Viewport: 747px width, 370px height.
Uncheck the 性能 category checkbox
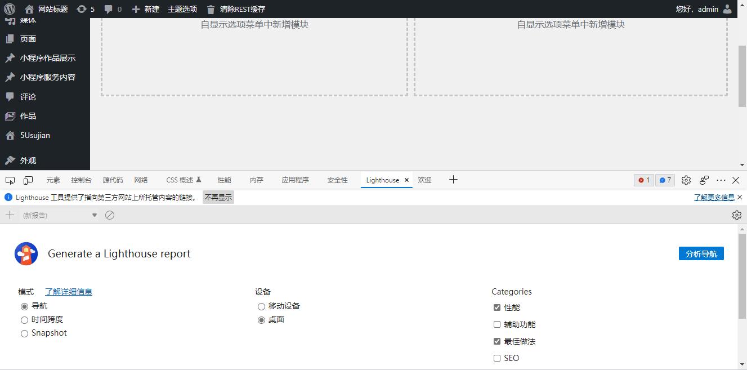click(x=497, y=307)
